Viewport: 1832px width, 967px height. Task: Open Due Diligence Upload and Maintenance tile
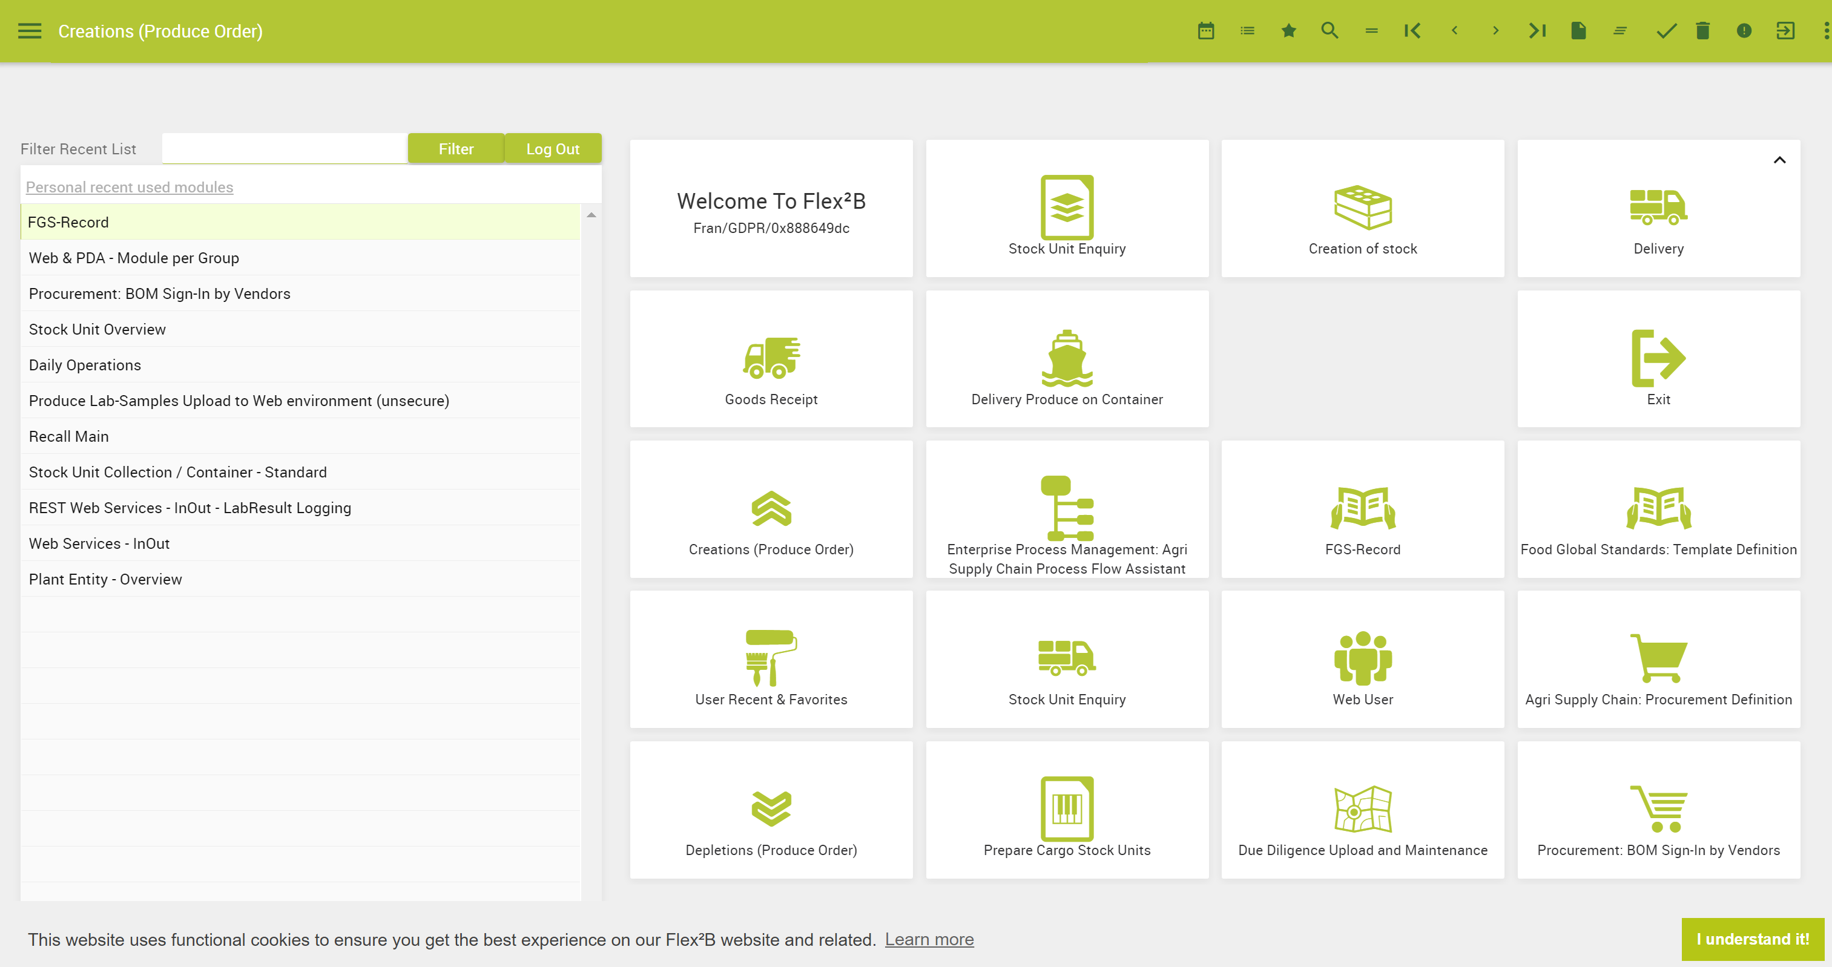coord(1363,810)
